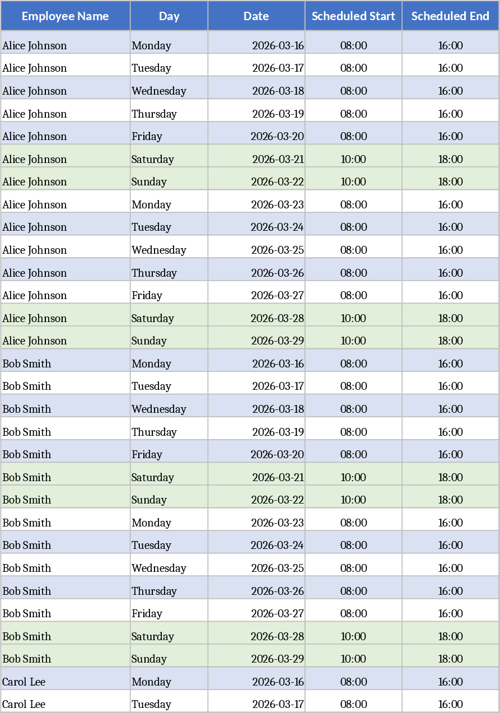500x713 pixels.
Task: Click the Day cell for Alice Johnson's 2026-03-25 row
Action: (x=169, y=250)
